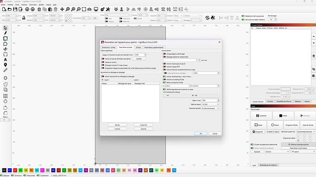Open the 'Démarrer à partir de' dropdown
The width and height of the screenshot is (316, 177).
click(x=305, y=131)
